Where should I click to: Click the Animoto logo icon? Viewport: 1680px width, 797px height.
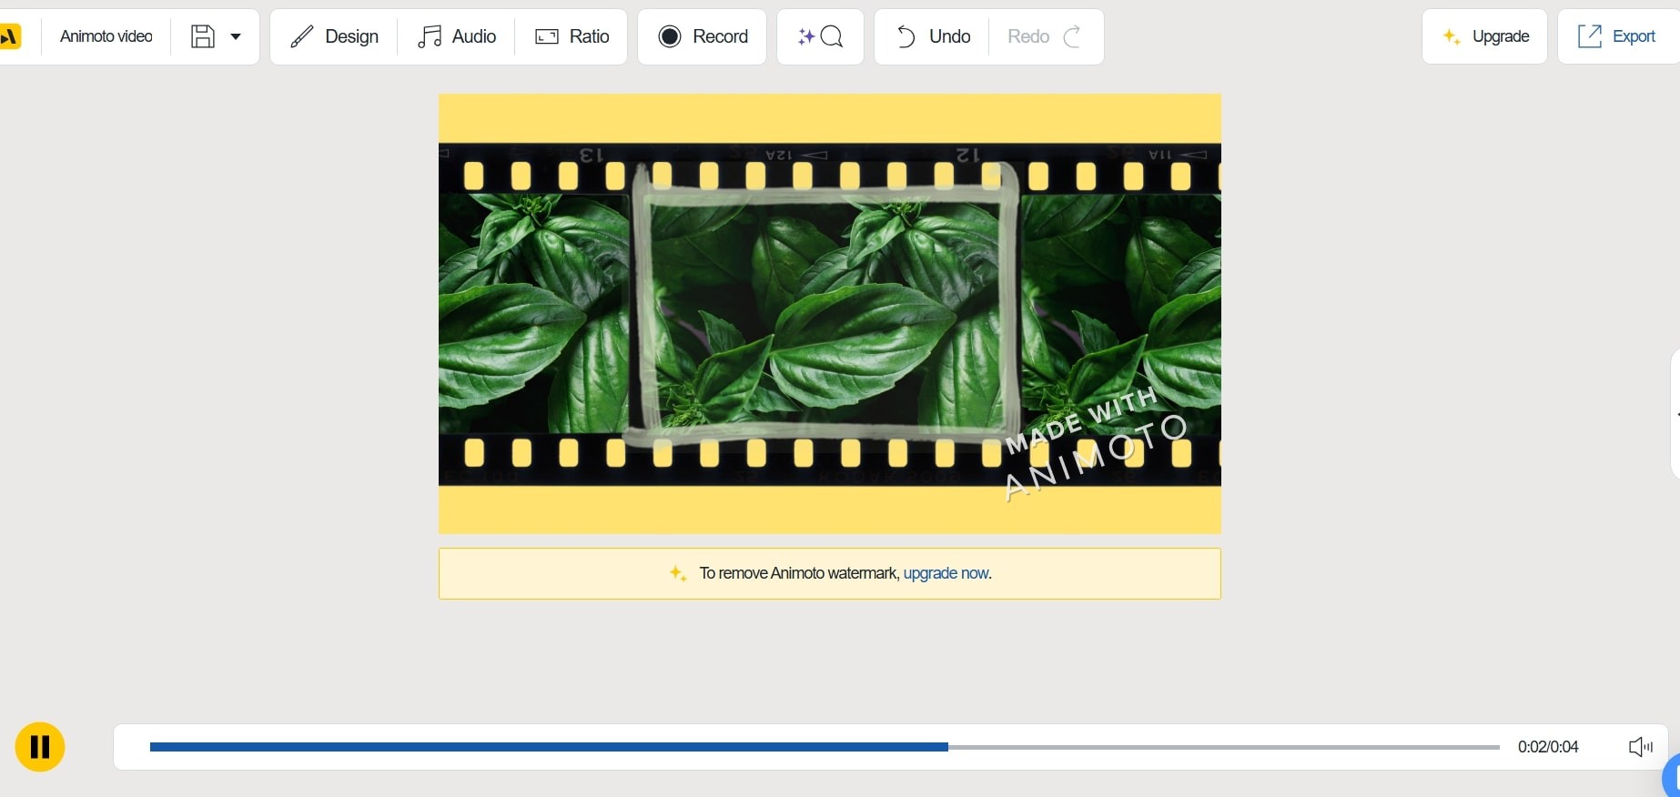click(10, 36)
